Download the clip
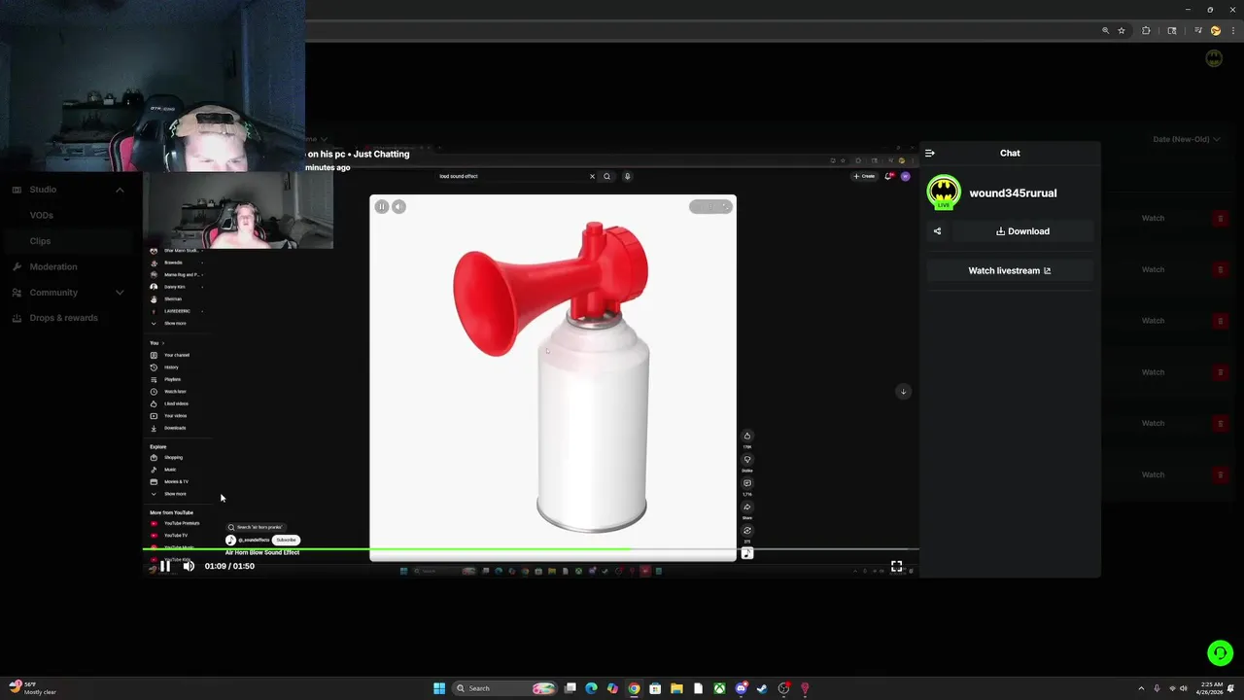This screenshot has height=700, width=1244. [x=1022, y=231]
